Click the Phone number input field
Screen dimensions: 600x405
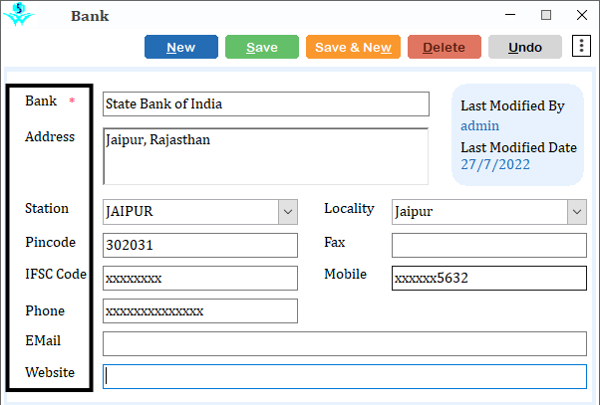200,311
